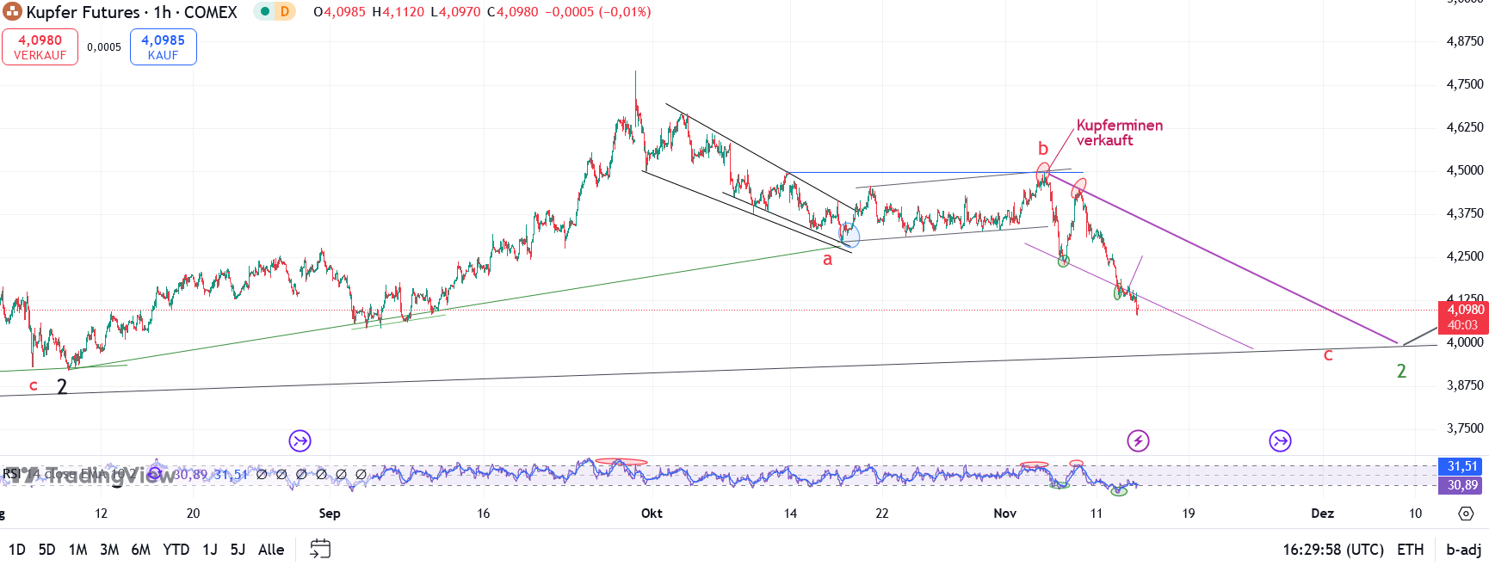This screenshot has width=1489, height=566.
Task: Select the thick purple descending trendline
Action: pos(1222,258)
